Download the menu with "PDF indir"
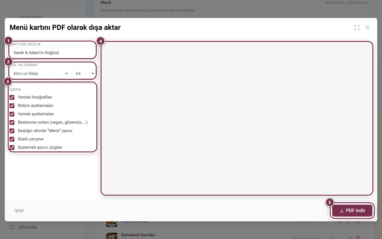 tap(352, 211)
